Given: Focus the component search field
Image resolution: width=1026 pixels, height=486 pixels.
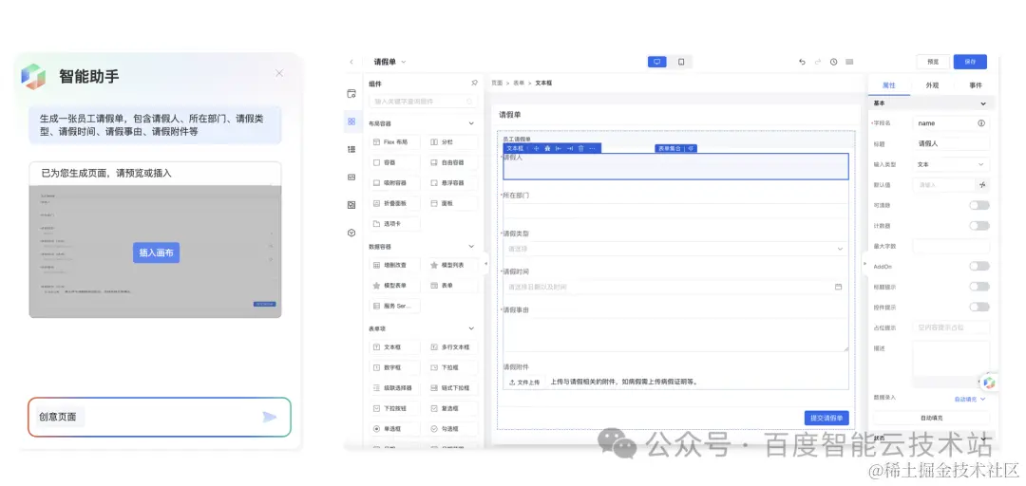Looking at the screenshot, I should tap(423, 102).
